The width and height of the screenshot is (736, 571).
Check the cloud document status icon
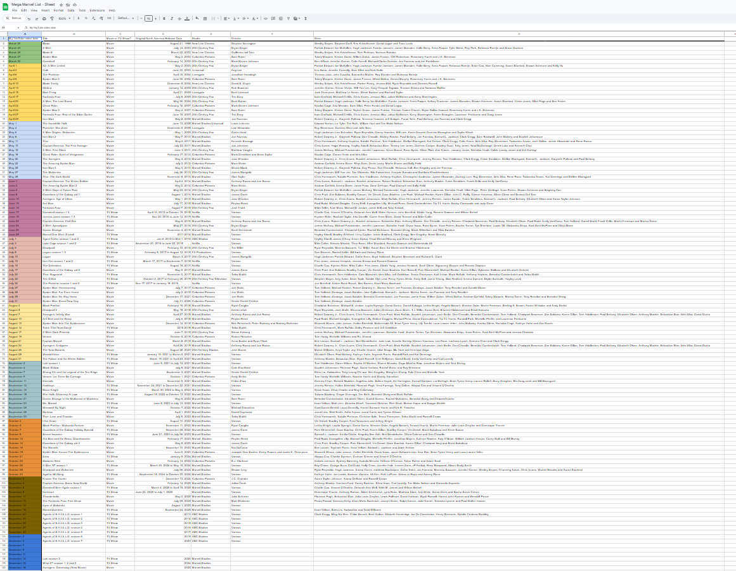coord(75,4)
